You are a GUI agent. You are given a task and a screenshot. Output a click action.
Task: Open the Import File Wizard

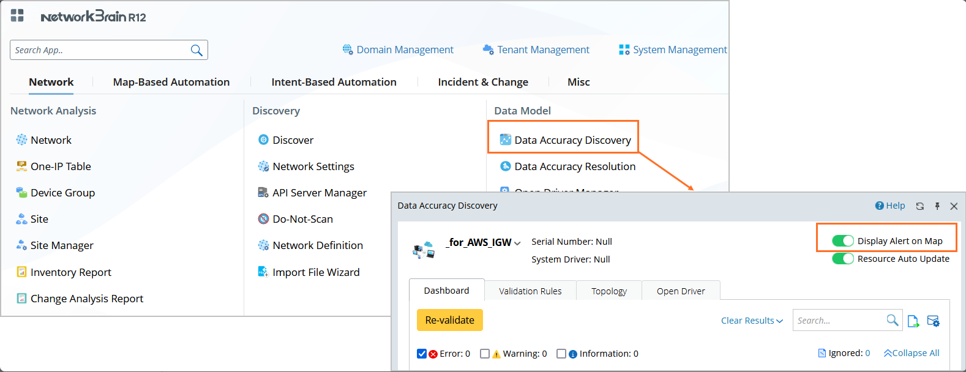(316, 272)
